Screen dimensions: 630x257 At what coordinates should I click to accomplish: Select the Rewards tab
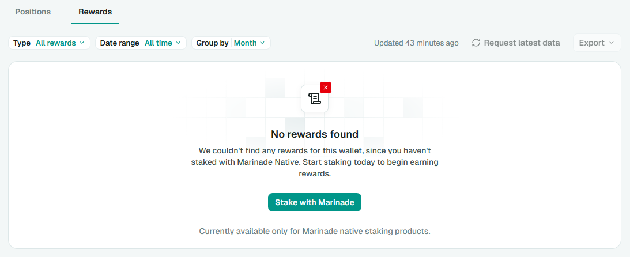(95, 12)
